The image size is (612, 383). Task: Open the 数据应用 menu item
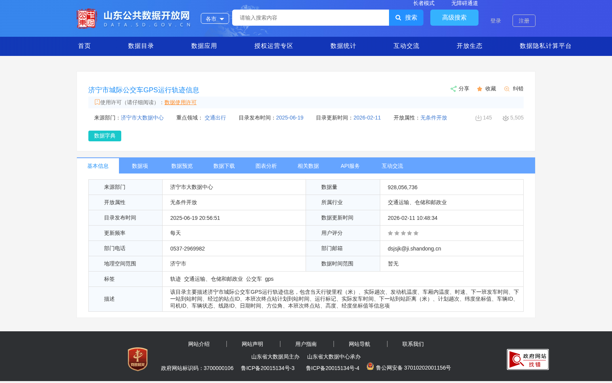point(204,46)
